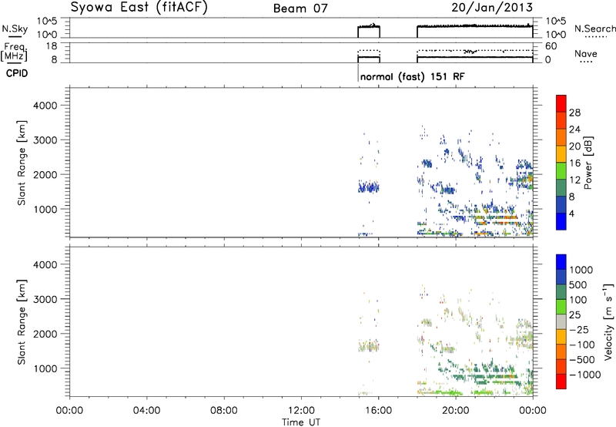This screenshot has width=616, height=427.
Task: Click the 'N.Search' legend label
Action: (x=594, y=29)
